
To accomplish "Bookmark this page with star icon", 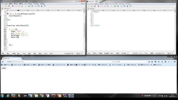I will [x=149, y=62].
